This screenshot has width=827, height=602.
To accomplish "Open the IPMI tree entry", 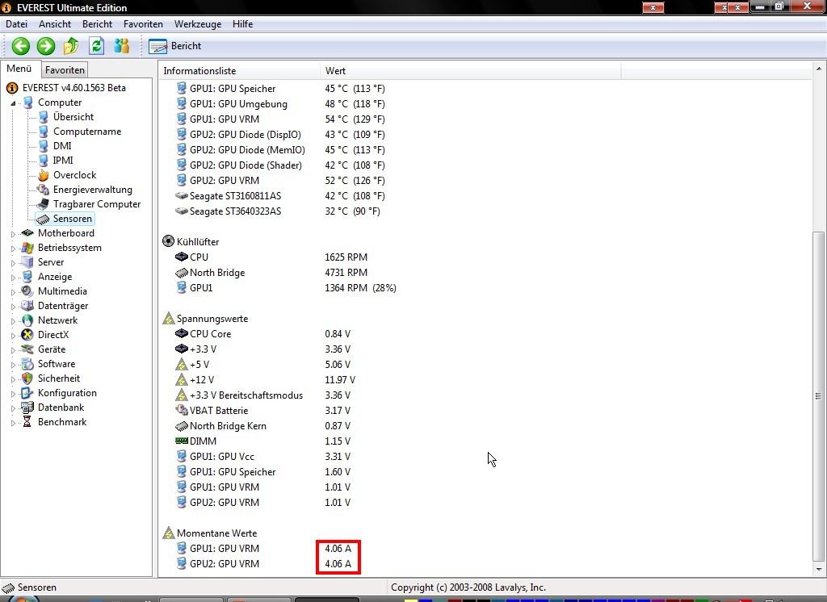I will tap(63, 161).
